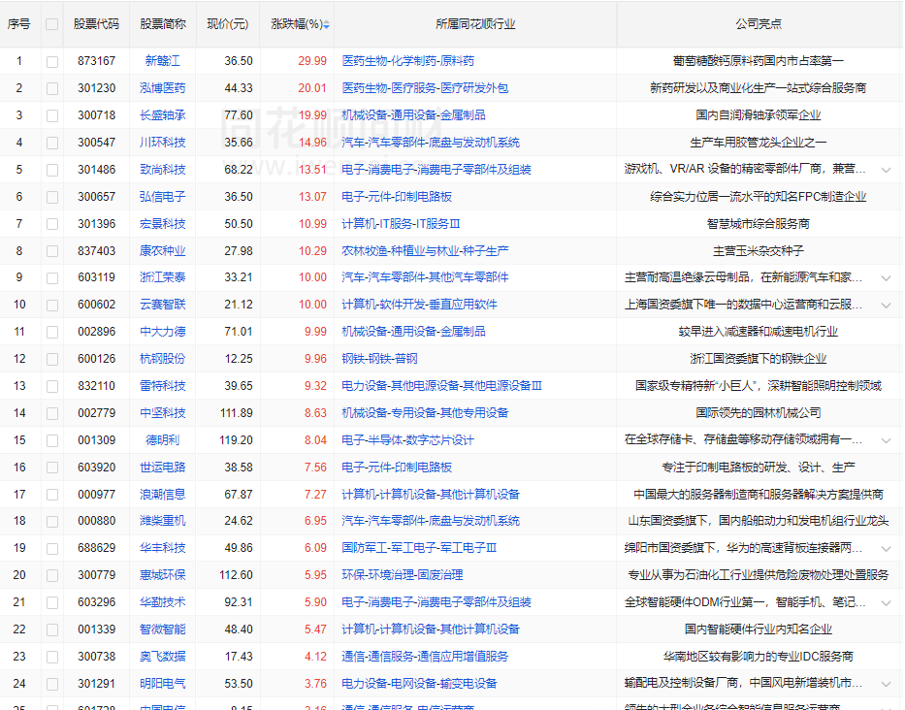Open stock link 潍柴重机
The image size is (905, 710).
tap(163, 521)
